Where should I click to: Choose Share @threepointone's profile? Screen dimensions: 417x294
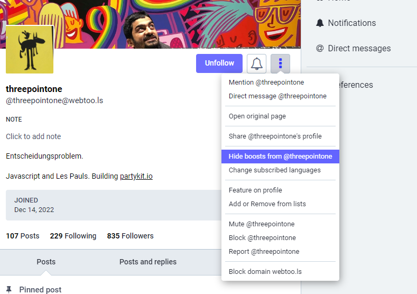pos(280,136)
